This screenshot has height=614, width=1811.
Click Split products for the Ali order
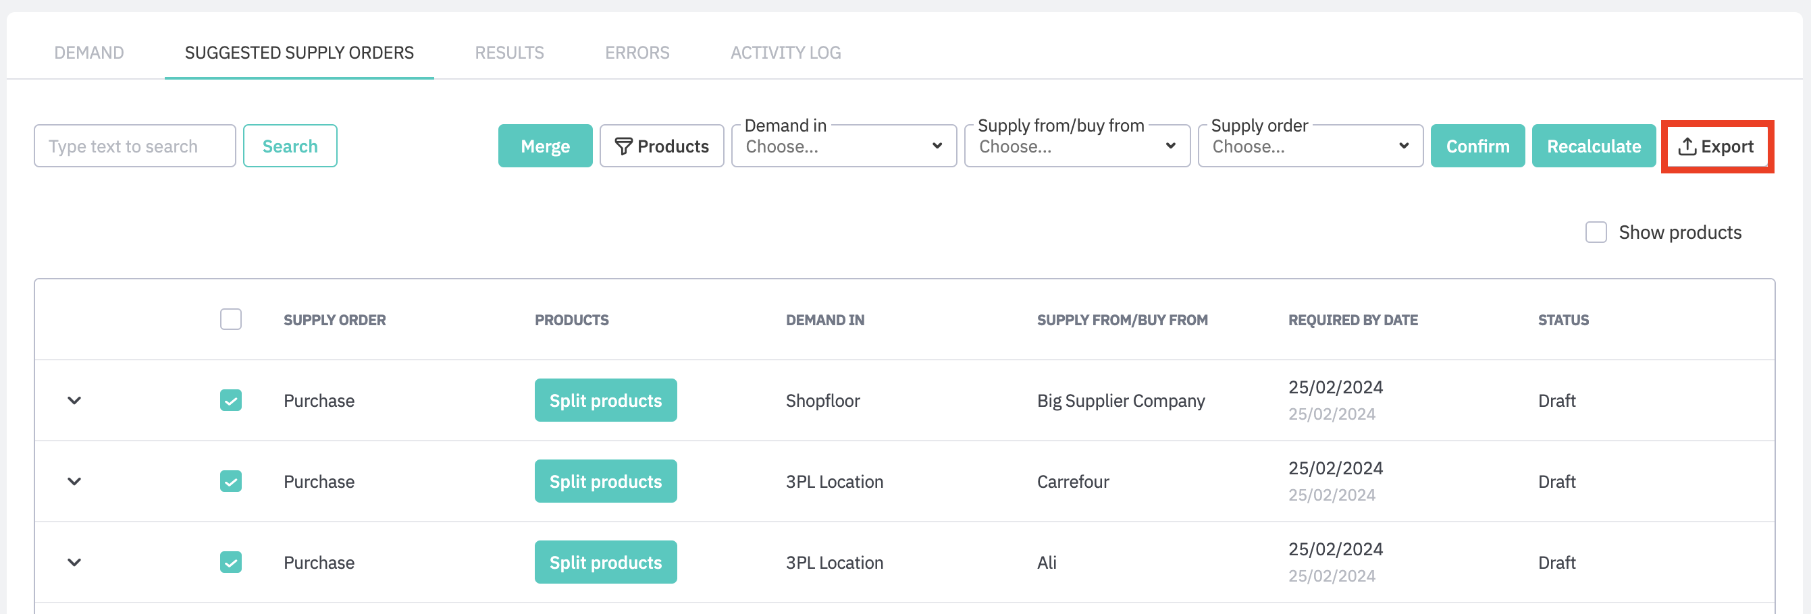pos(605,562)
